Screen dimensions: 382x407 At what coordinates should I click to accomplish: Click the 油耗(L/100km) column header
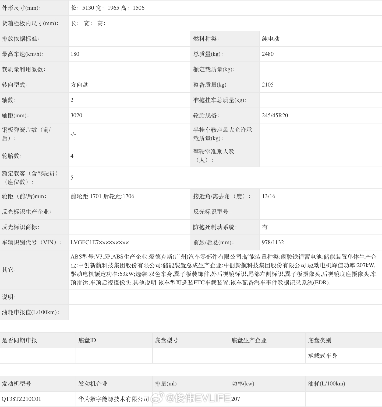tap(326, 384)
